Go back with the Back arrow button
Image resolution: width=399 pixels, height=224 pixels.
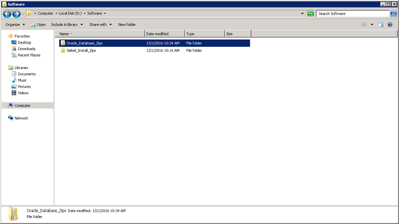(7, 14)
